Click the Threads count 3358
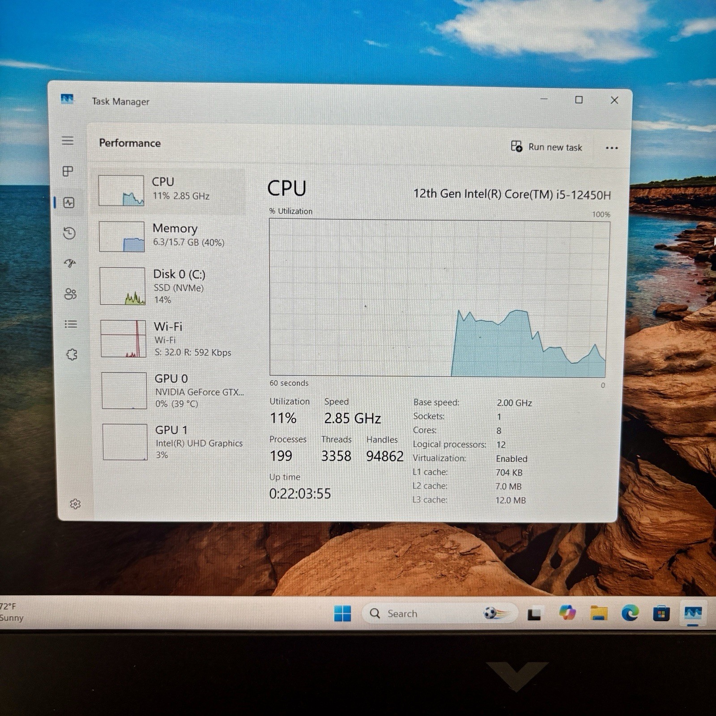 click(336, 456)
